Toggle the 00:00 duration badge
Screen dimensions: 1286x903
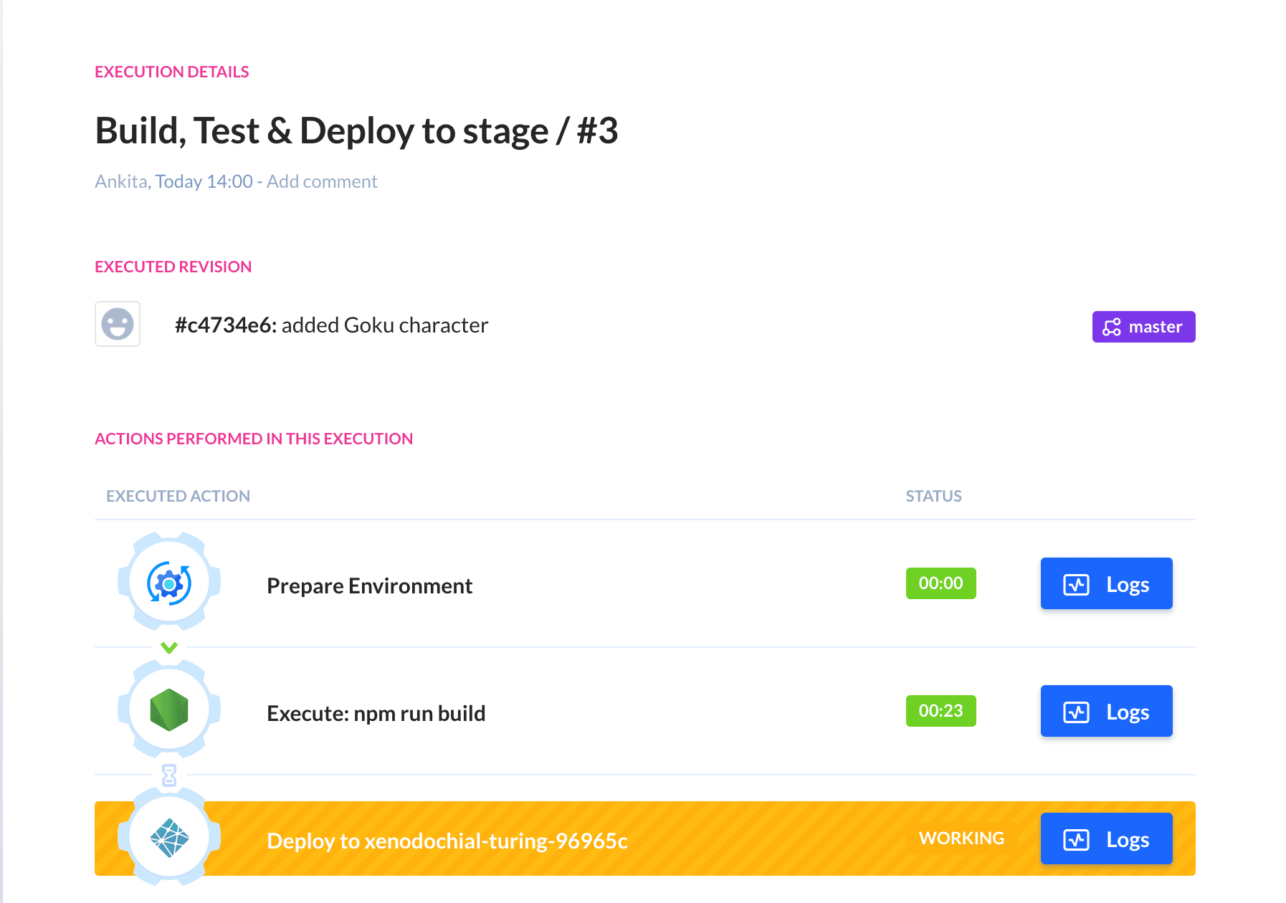click(940, 583)
